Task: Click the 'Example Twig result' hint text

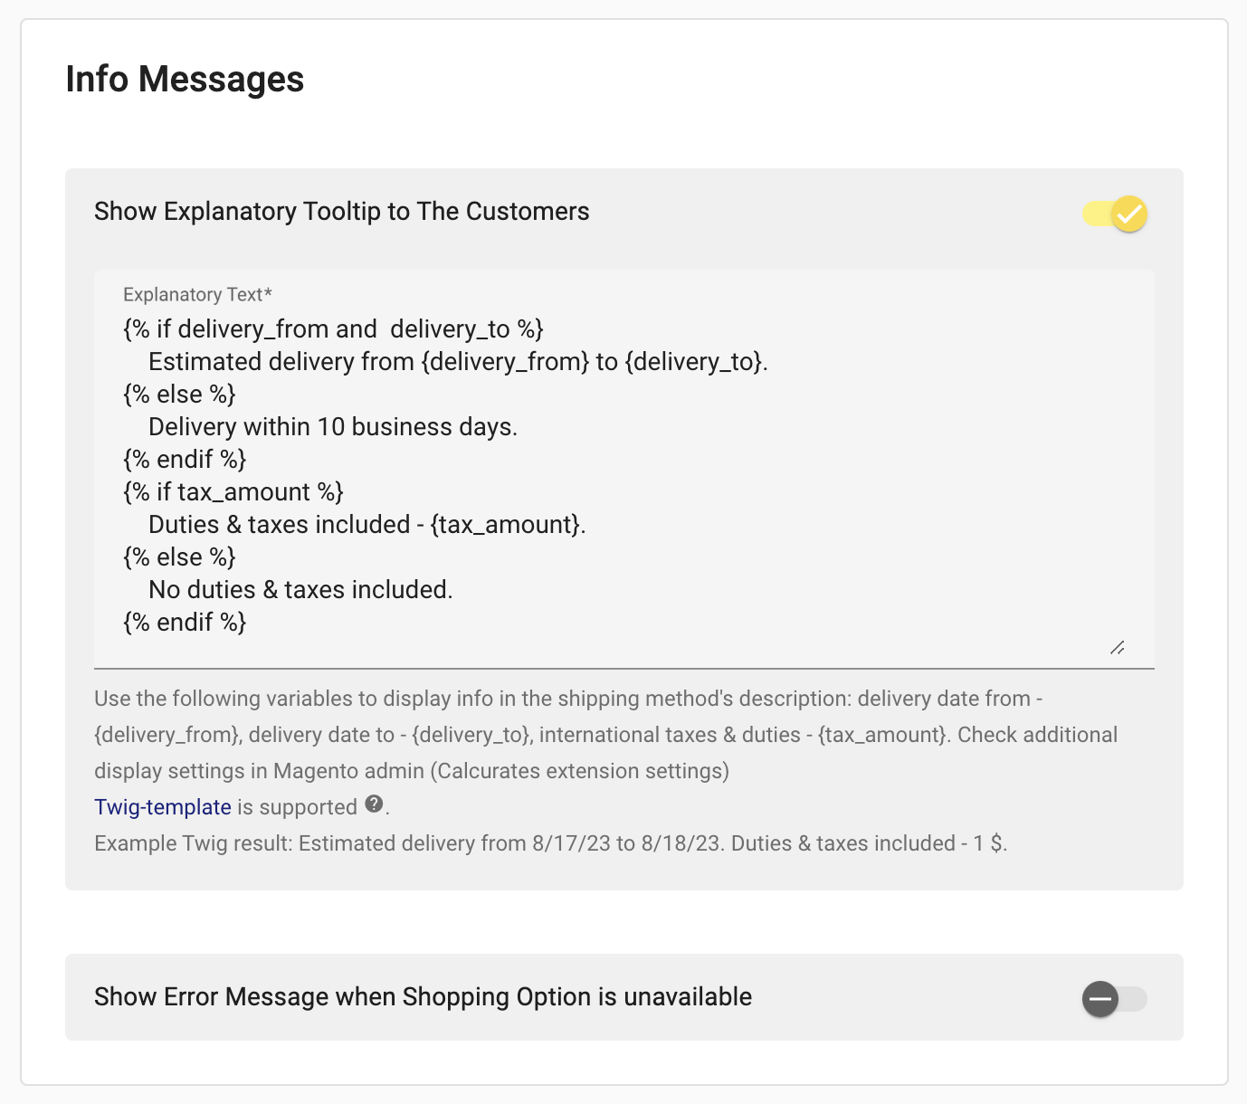Action: pos(551,843)
